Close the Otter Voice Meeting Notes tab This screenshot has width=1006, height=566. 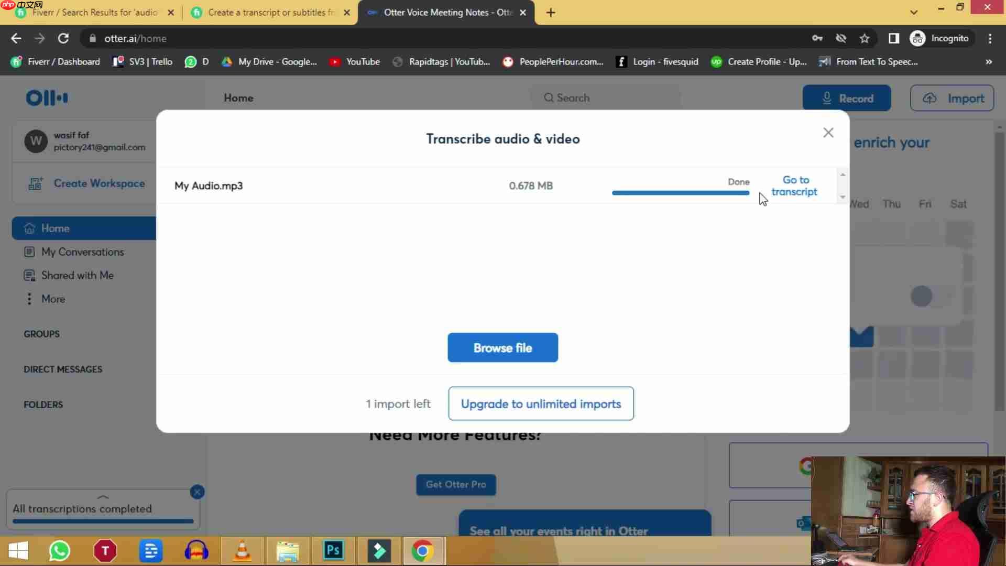522,13
